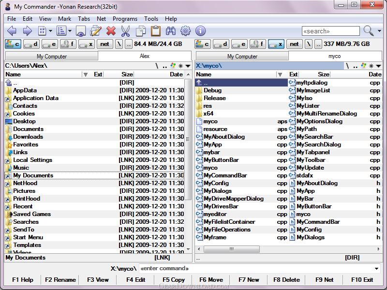387x290 pixels.
Task: Select the Saved Games folder
Action: 94,214
